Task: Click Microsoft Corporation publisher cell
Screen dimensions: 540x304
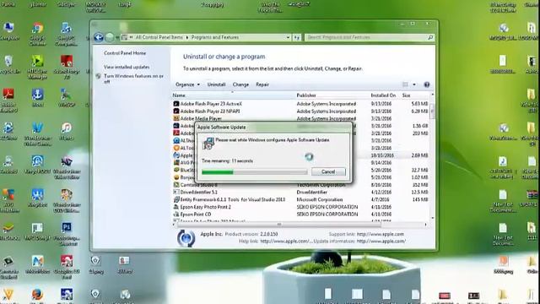Action: [x=320, y=199]
